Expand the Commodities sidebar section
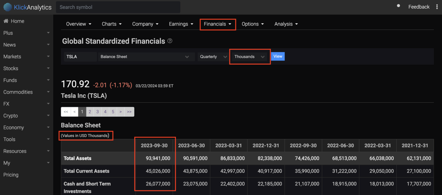Image resolution: width=442 pixels, height=195 pixels. tap(26, 92)
